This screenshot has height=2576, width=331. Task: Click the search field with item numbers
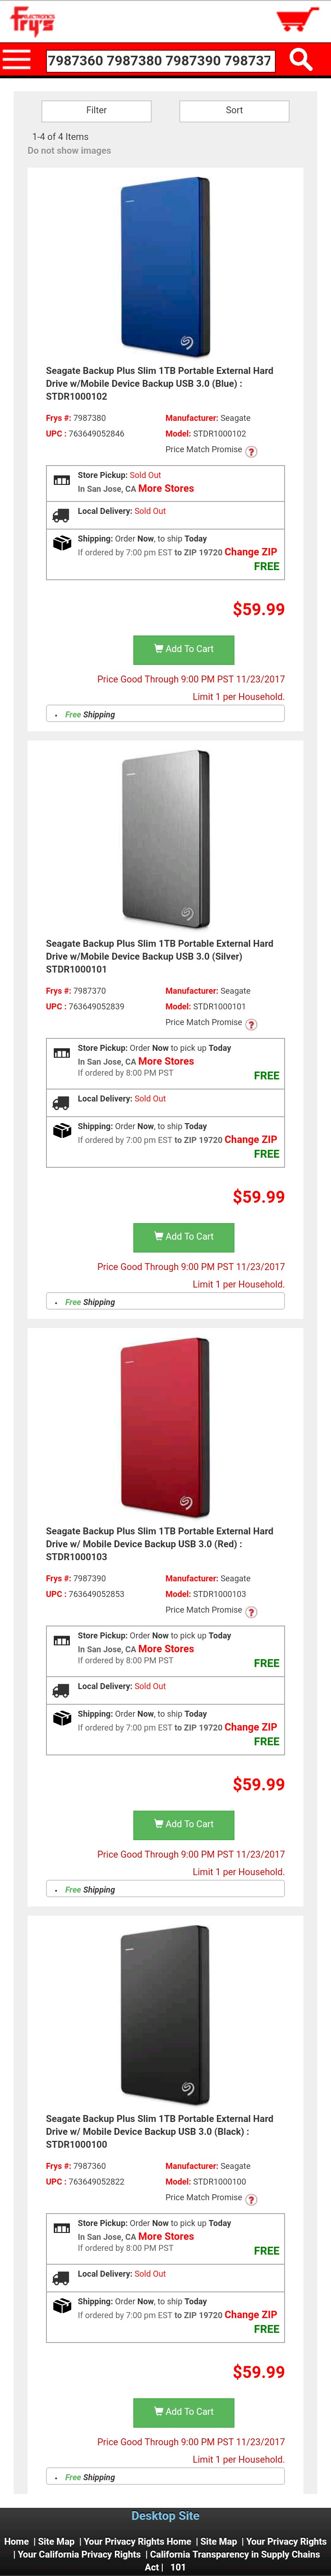[x=160, y=60]
